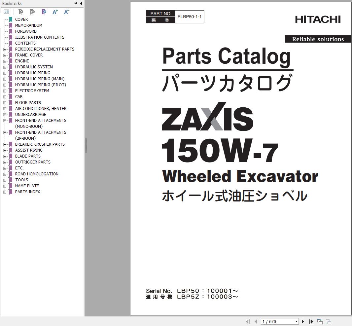Expand the HYDRAULIC PIPING bookmark
This screenshot has height=326, width=352.
pos(5,73)
